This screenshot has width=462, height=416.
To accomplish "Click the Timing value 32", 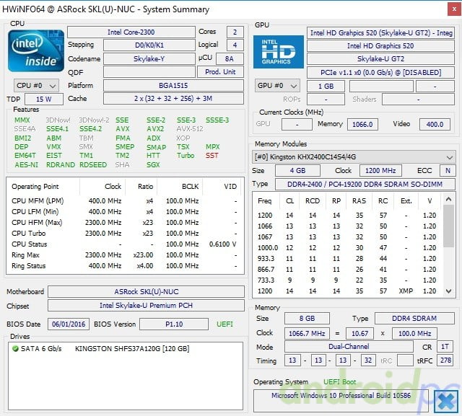I will [368, 360].
